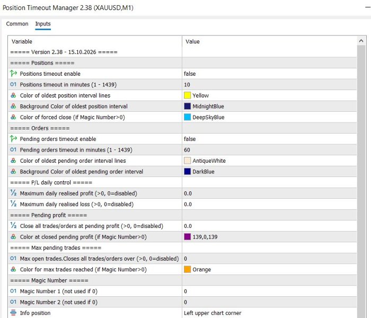The width and height of the screenshot is (371, 318).
Task: Click the Yellow color swatch
Action: click(188, 95)
